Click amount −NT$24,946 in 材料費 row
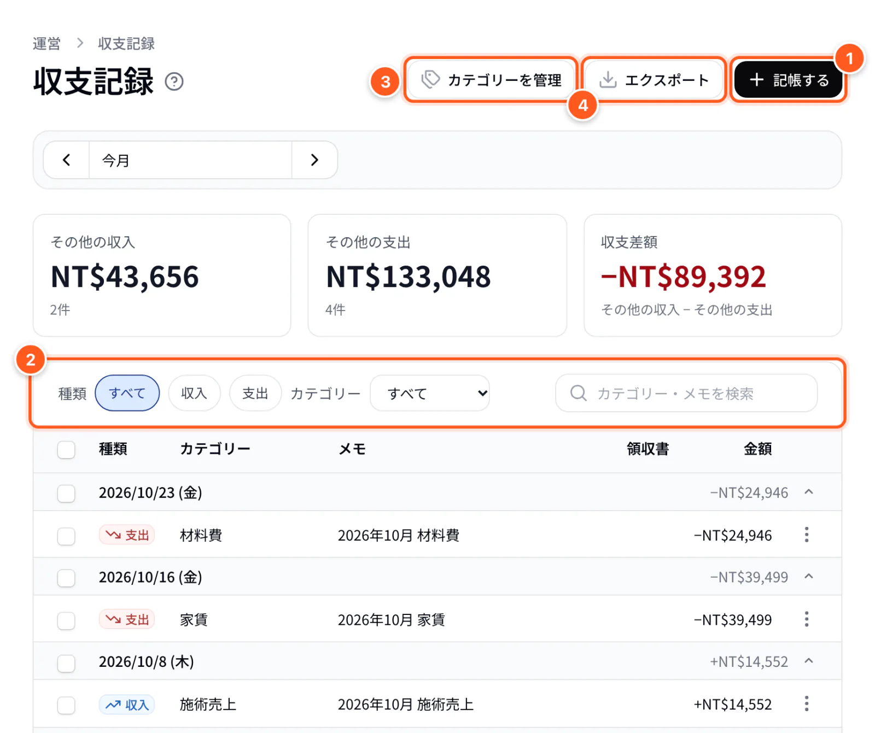The image size is (875, 733). click(733, 536)
